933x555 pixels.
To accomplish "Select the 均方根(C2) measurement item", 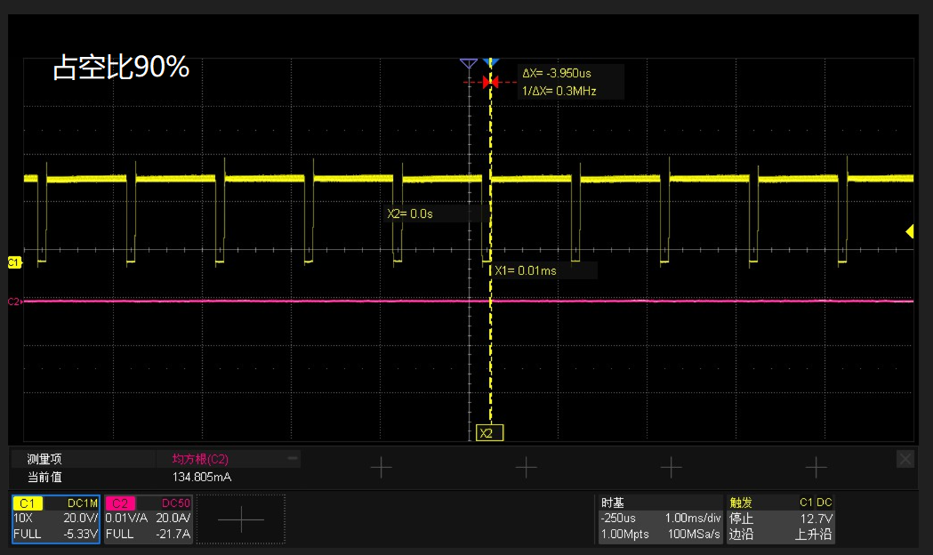I will coord(200,459).
